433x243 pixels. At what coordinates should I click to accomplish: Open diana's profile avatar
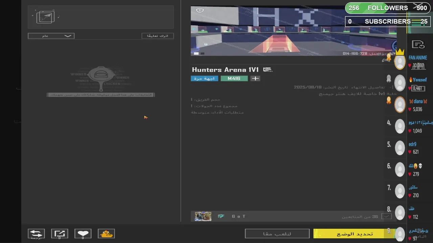pos(400,105)
